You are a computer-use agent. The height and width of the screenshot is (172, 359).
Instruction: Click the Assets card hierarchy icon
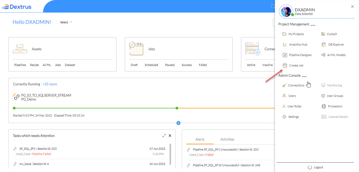pos(20,49)
